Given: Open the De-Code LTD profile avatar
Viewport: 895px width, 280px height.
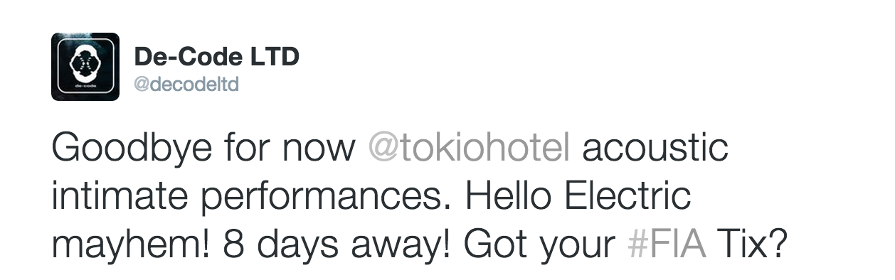Looking at the screenshot, I should pyautogui.click(x=85, y=67).
